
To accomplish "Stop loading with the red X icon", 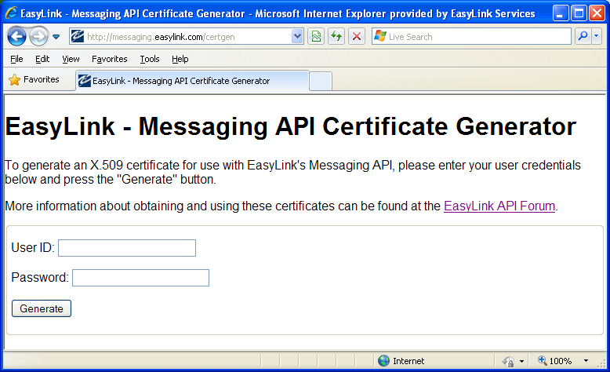I will [356, 37].
